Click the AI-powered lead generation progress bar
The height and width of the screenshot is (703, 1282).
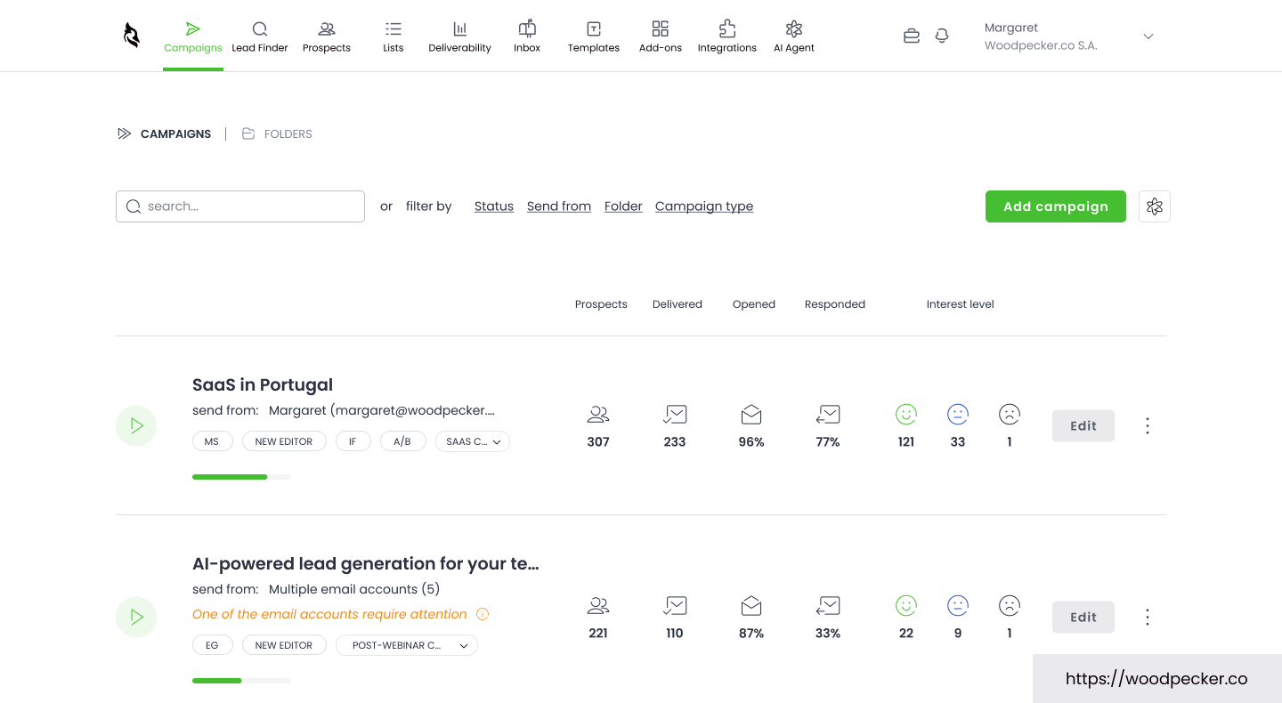[x=241, y=681]
